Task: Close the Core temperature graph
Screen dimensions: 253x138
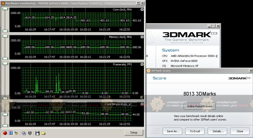Action: [142, 104]
